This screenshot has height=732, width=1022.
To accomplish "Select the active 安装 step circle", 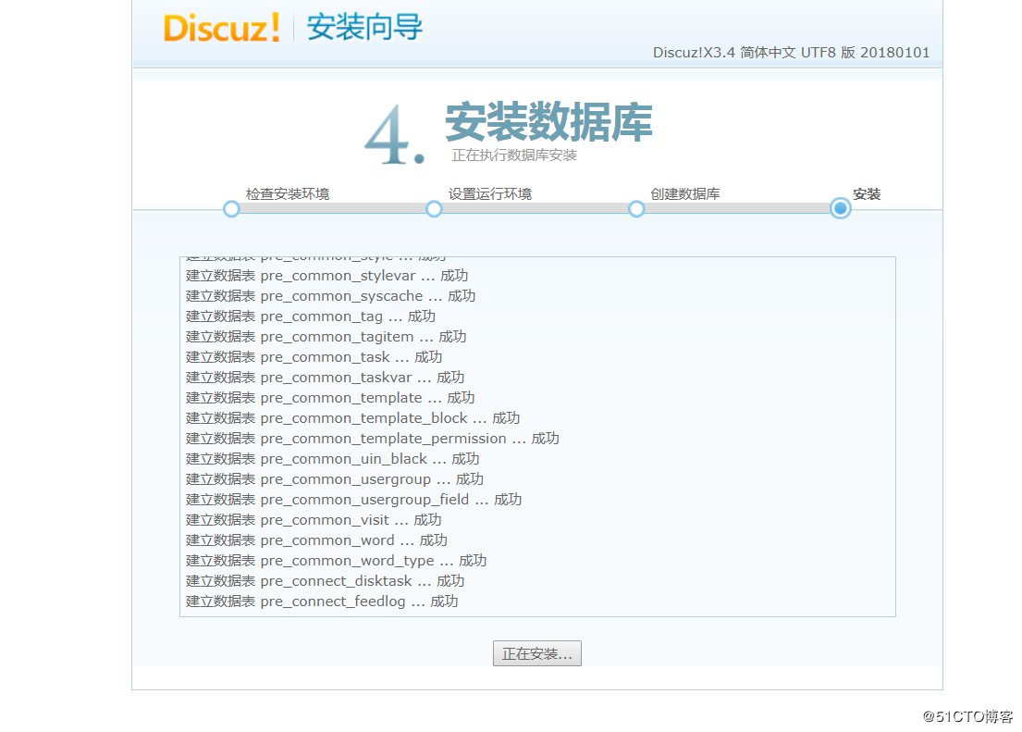I will [x=841, y=209].
